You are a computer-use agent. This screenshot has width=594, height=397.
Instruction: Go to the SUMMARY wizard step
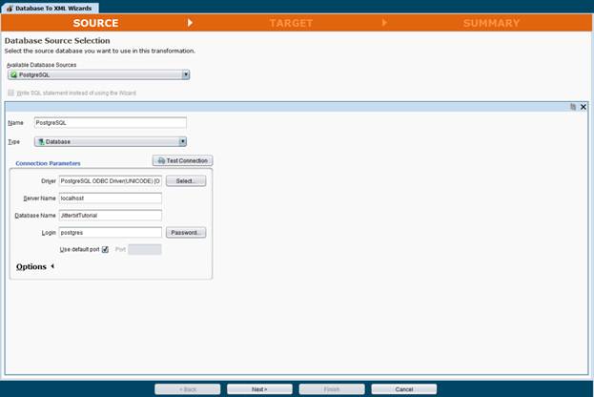(491, 23)
